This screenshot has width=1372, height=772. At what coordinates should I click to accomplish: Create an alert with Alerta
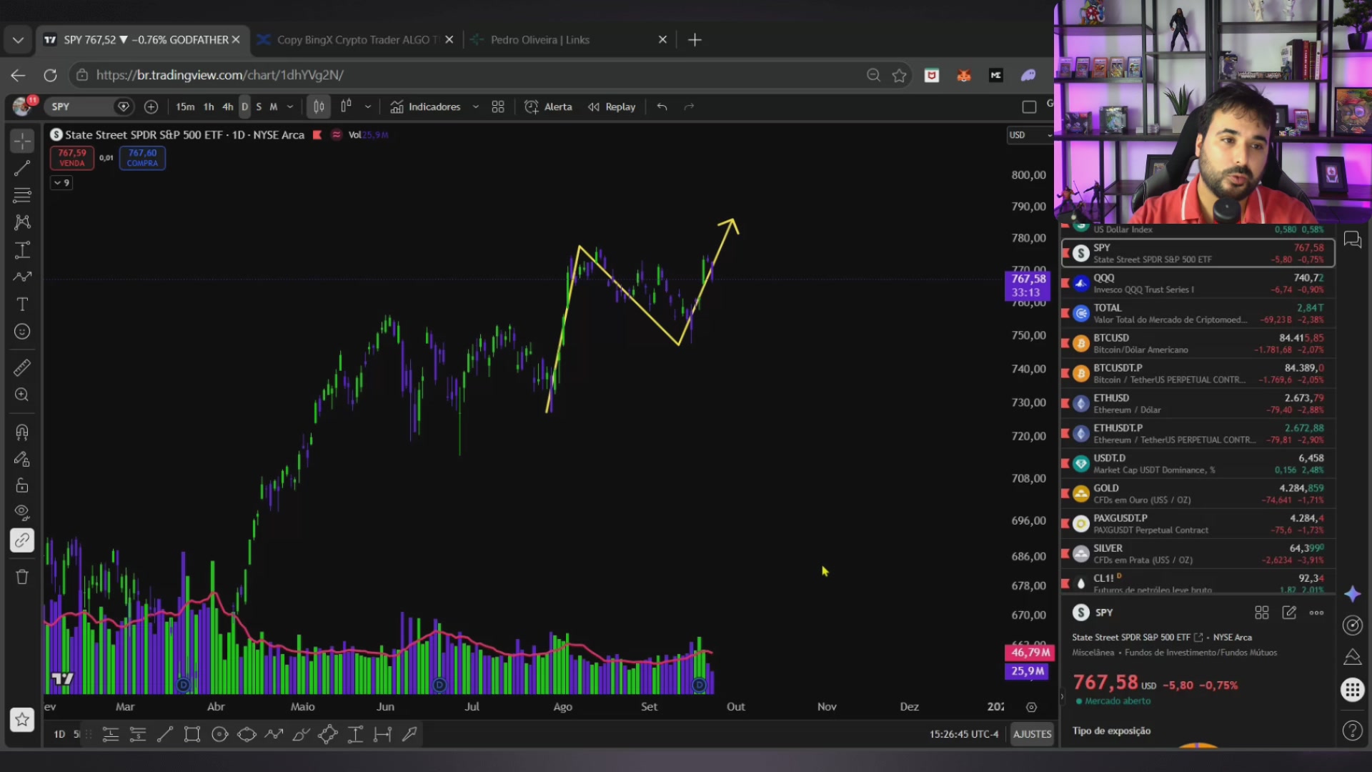click(549, 107)
